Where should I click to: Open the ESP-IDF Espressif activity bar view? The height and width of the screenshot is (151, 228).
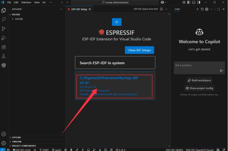click(x=4, y=65)
